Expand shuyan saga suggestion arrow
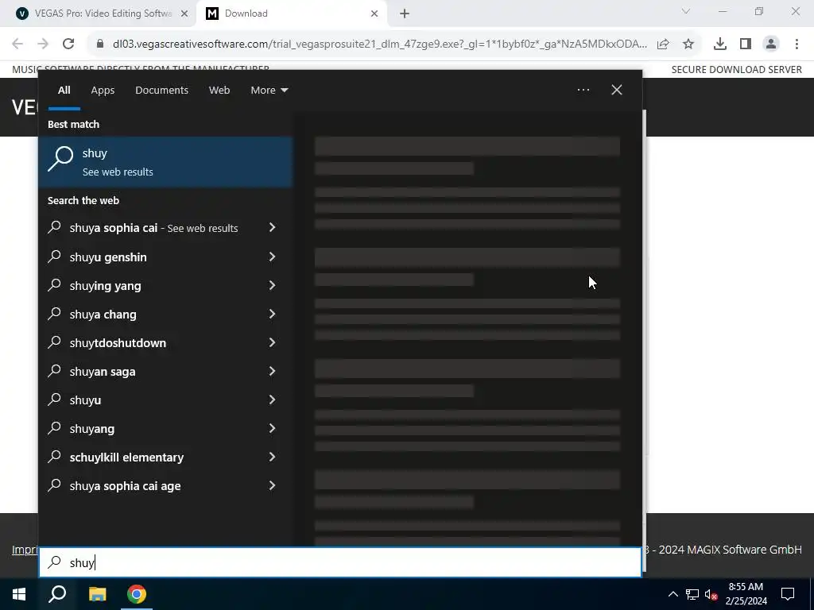Image resolution: width=814 pixels, height=610 pixels. pos(272,371)
